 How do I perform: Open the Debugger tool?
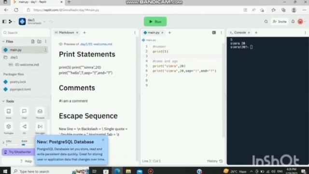(x=40, y=128)
